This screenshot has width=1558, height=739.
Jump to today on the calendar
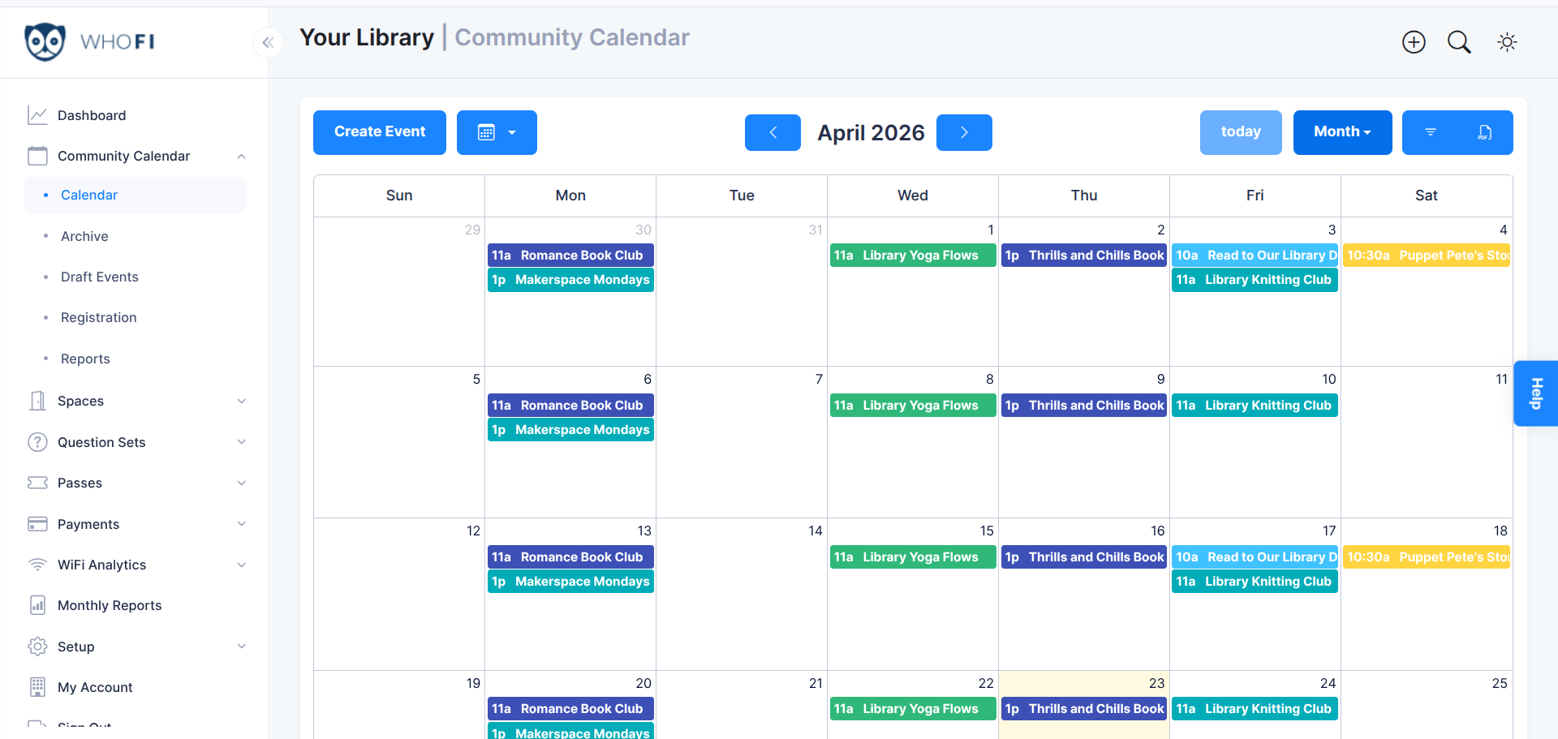pos(1241,132)
